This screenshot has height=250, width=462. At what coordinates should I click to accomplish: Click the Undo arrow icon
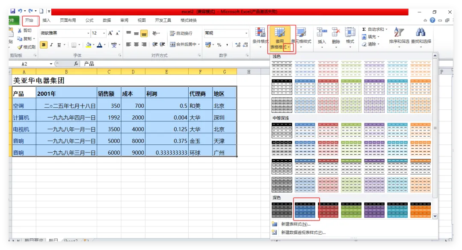pyautogui.click(x=20, y=11)
